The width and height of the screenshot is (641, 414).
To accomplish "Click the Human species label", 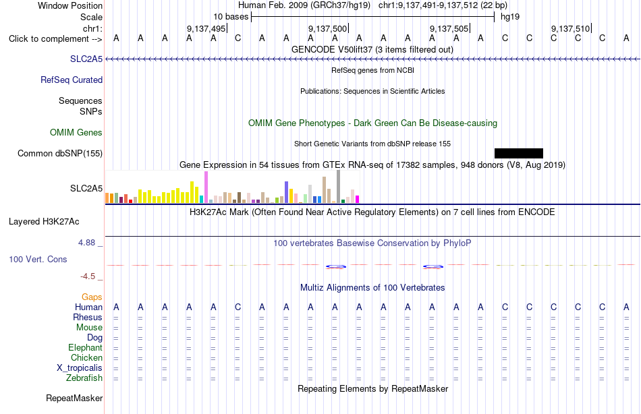I will (88, 307).
